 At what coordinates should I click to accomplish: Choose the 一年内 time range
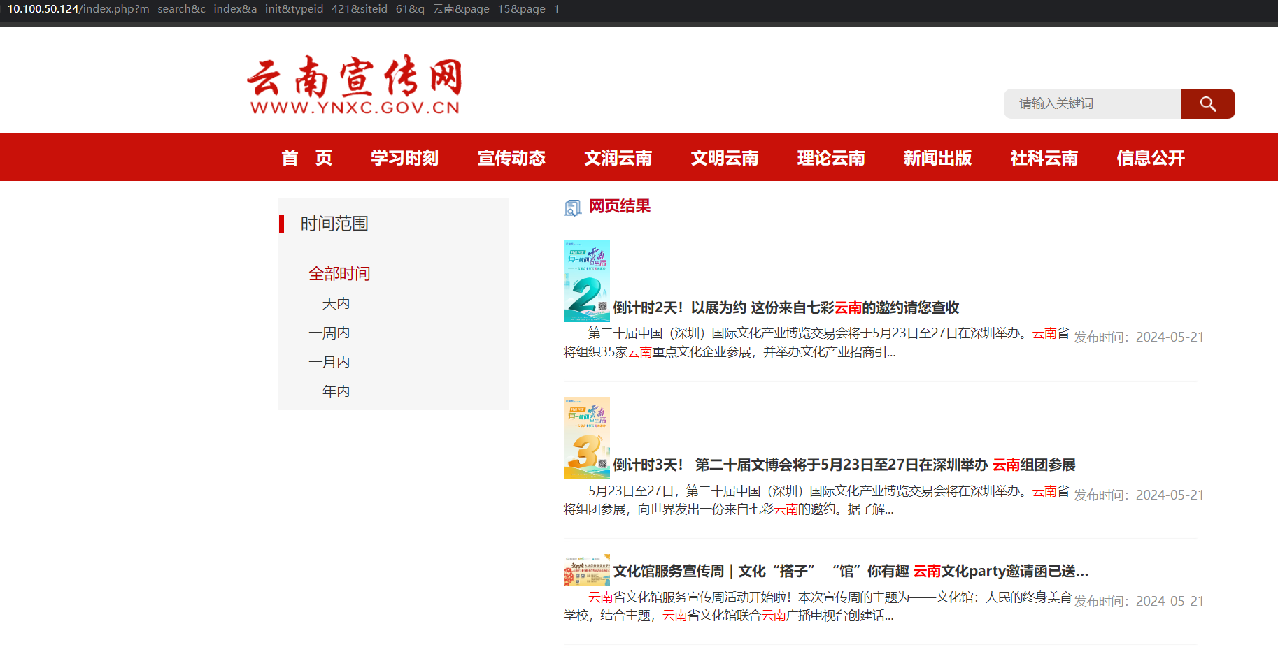329,391
